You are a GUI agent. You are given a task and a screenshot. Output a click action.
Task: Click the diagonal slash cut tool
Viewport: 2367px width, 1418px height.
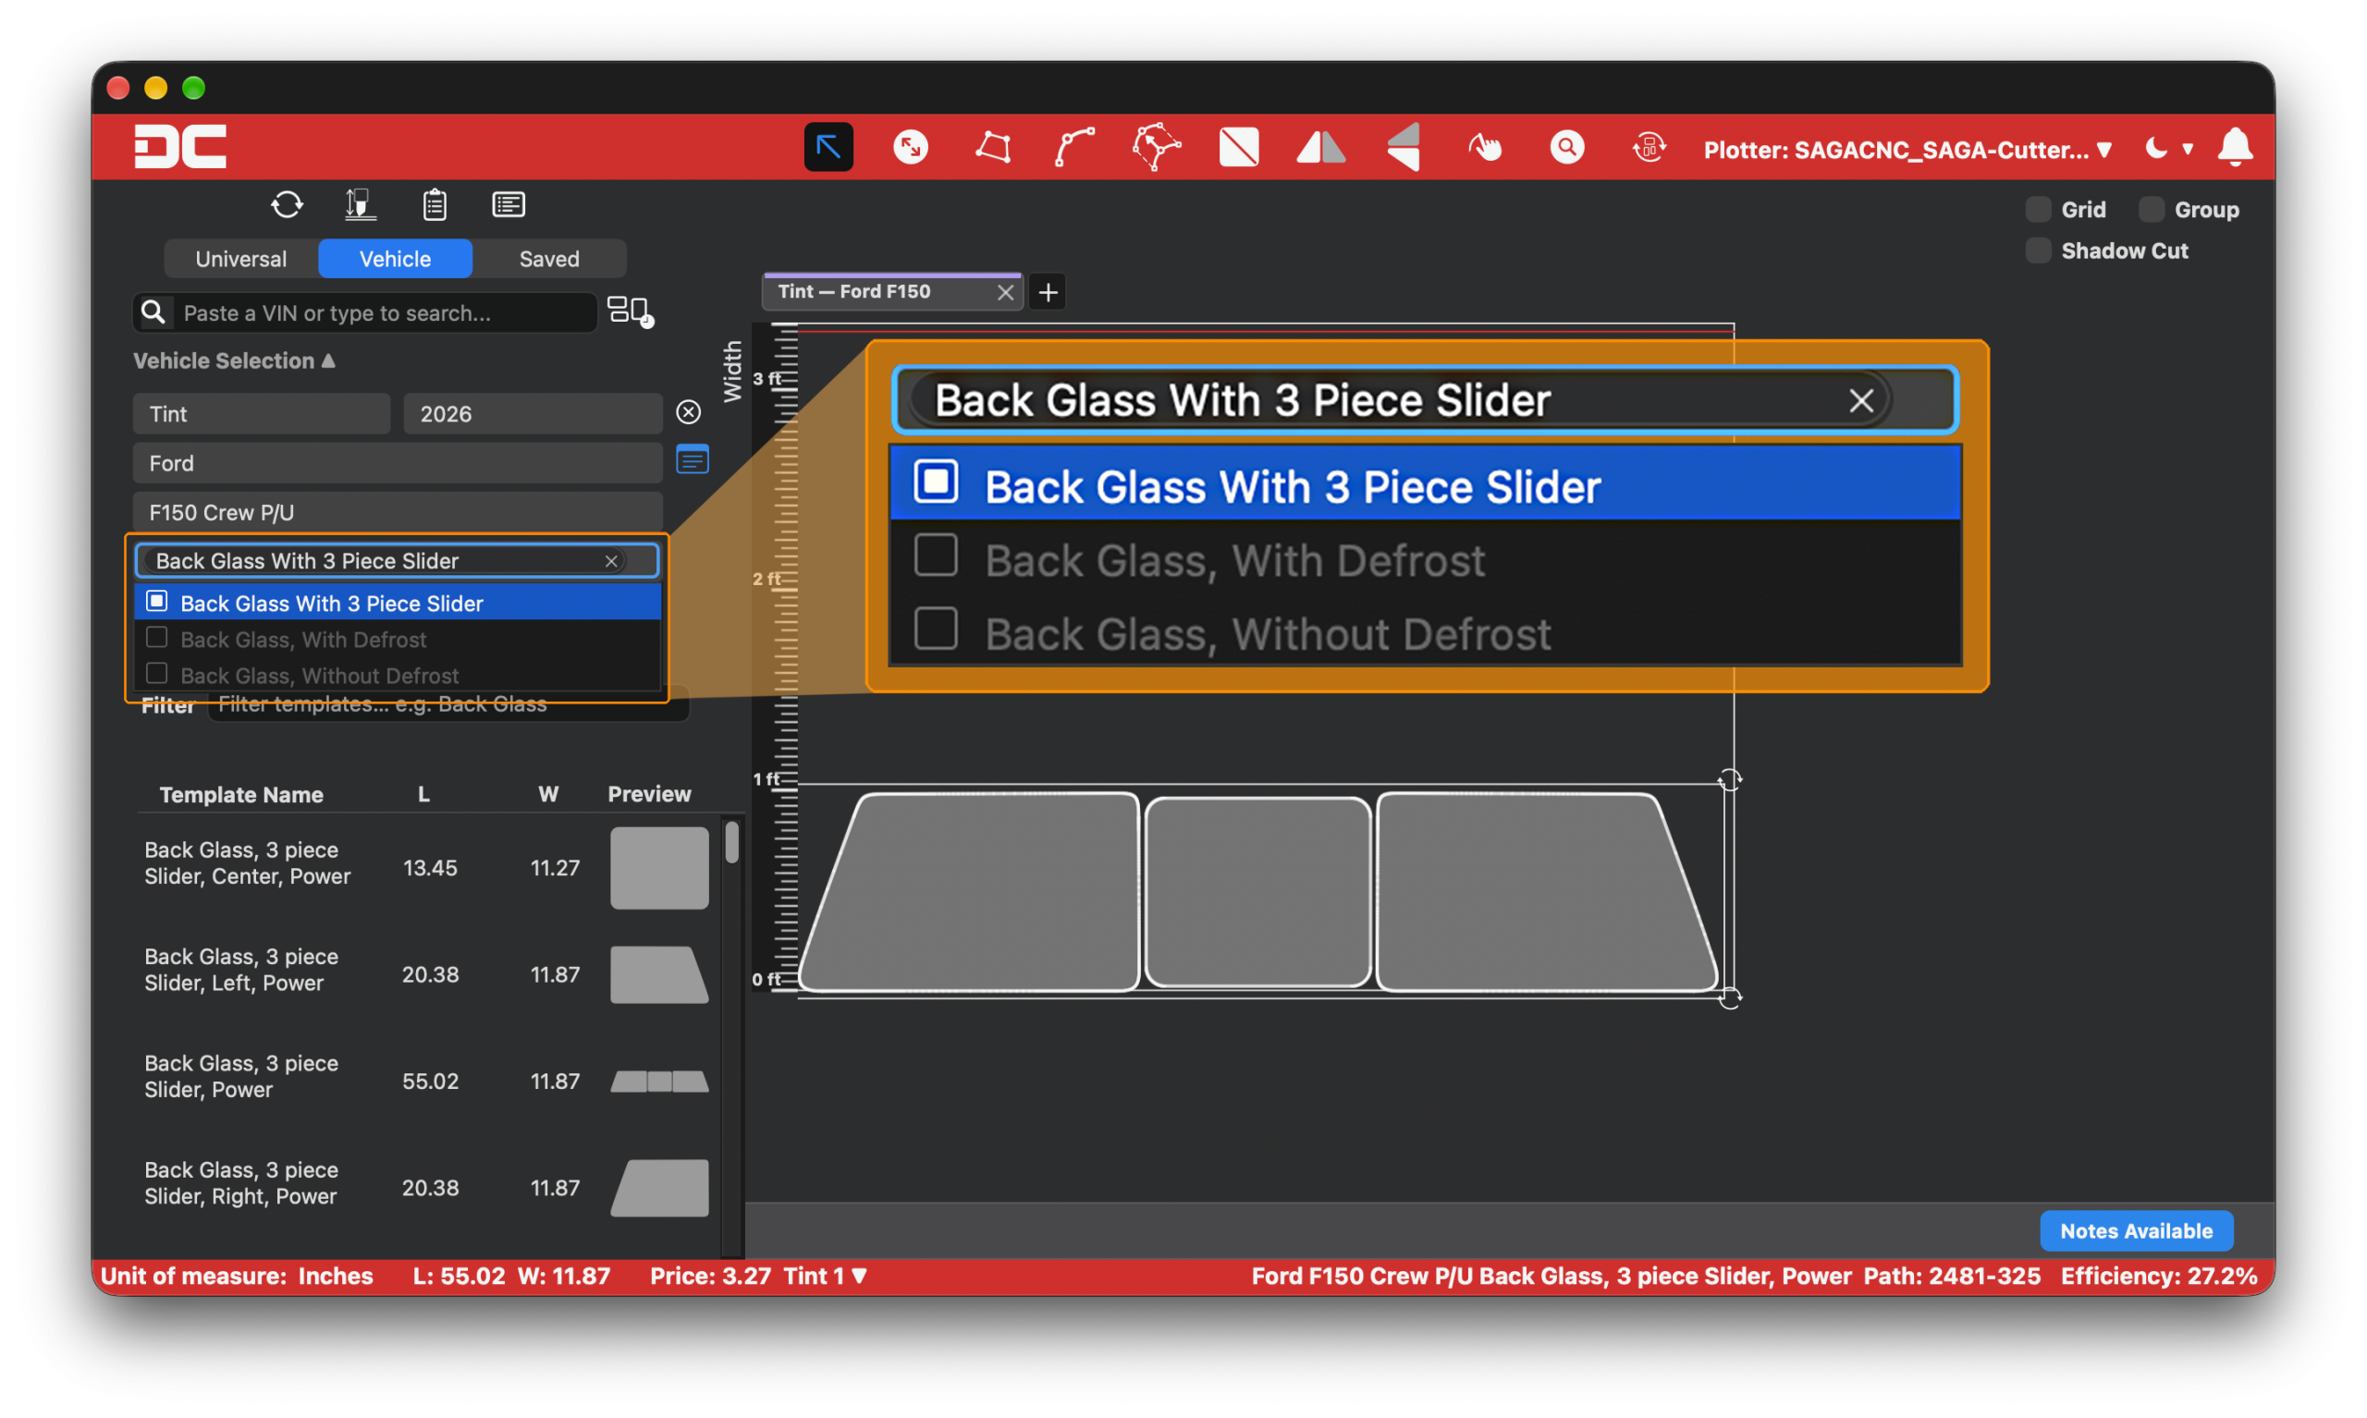point(1238,147)
